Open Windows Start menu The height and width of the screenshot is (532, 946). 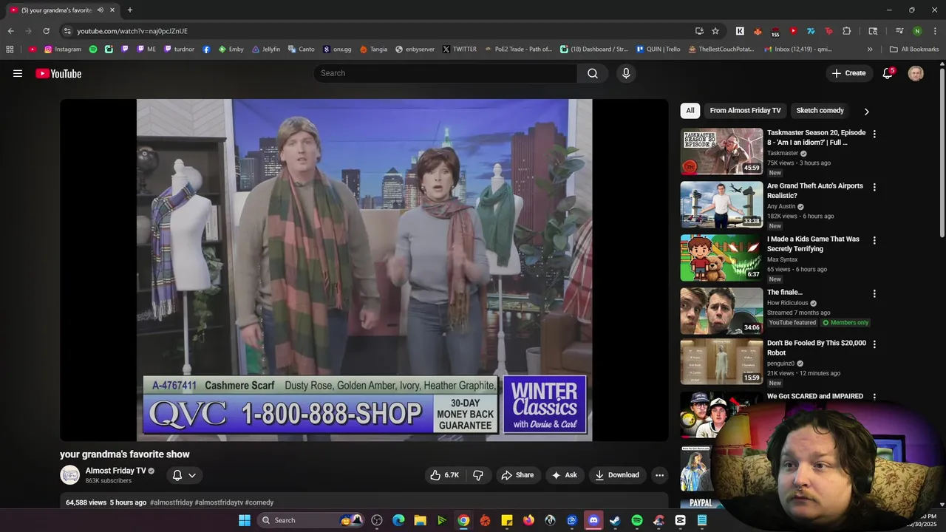245,520
